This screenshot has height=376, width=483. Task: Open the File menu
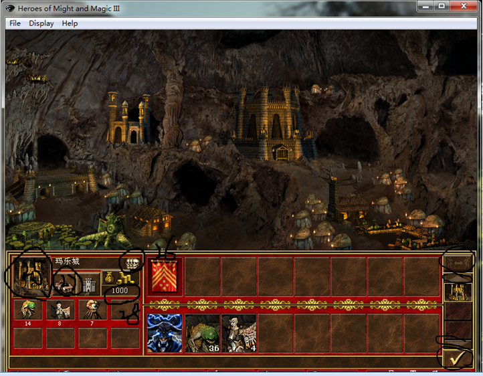(15, 23)
